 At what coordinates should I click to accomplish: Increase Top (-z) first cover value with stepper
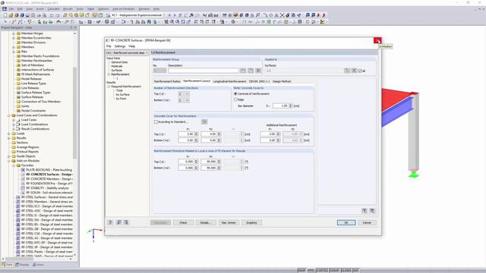coord(196,133)
